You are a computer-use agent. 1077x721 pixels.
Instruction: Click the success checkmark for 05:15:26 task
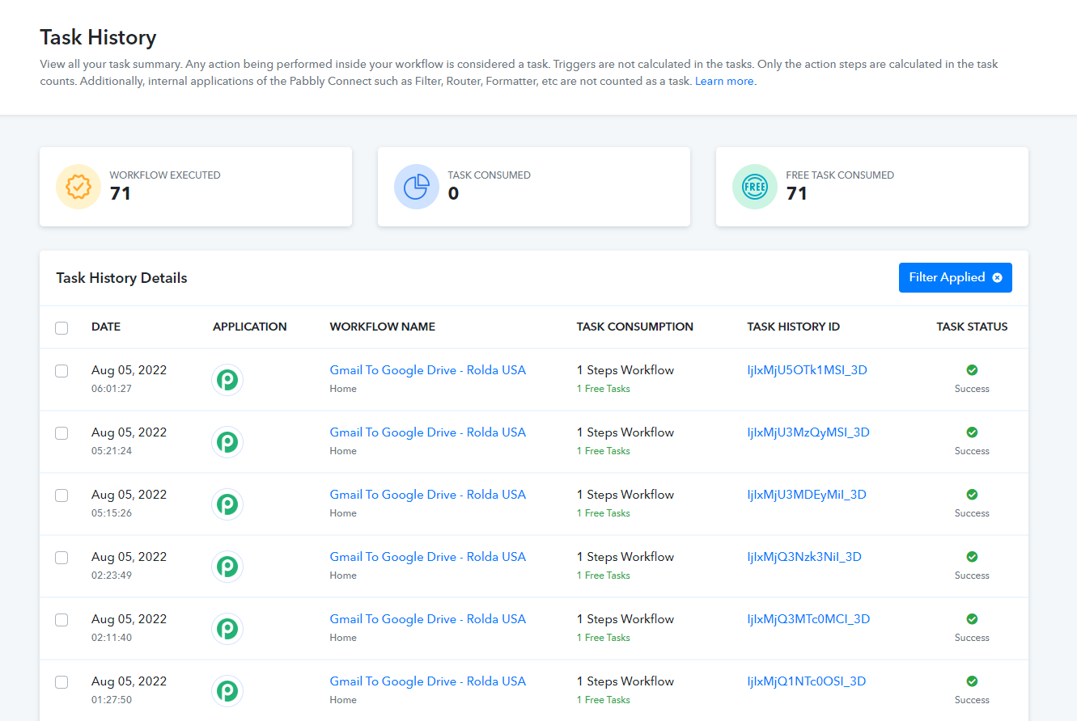pyautogui.click(x=972, y=495)
